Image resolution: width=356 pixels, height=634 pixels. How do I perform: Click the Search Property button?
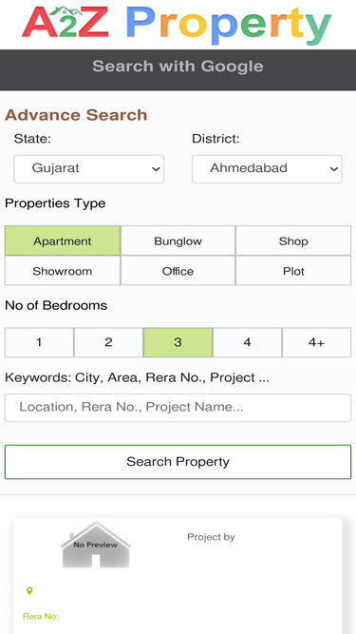178,462
